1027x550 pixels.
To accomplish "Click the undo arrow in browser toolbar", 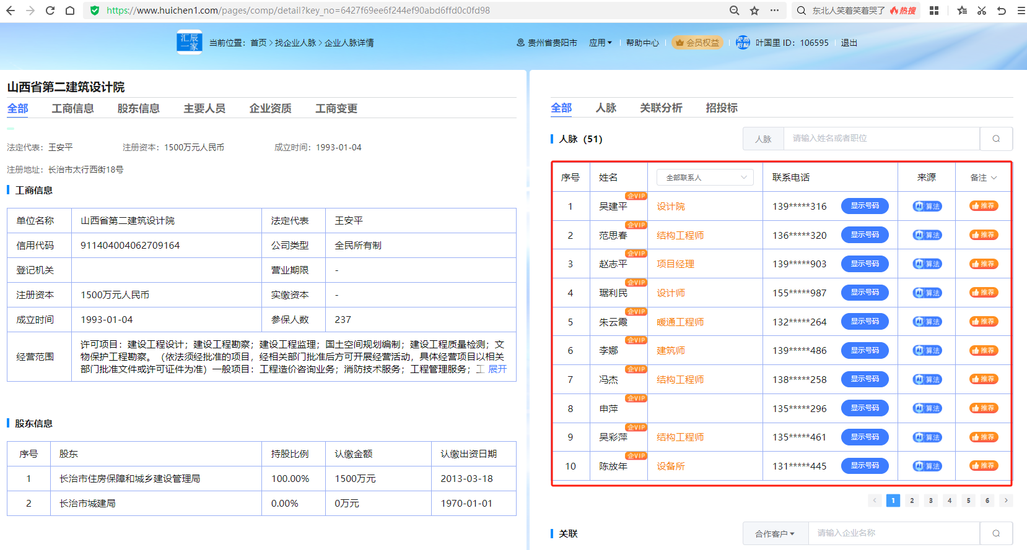I will (1002, 11).
